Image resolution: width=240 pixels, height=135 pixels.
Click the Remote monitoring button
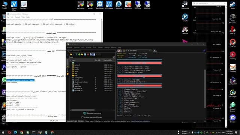pyautogui.click(x=92, y=113)
